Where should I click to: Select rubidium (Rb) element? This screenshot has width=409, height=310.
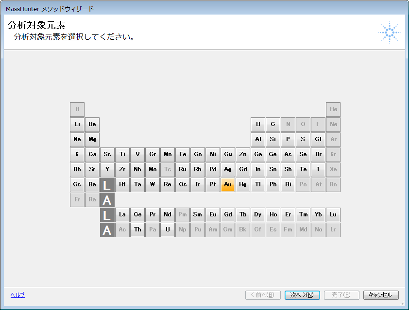point(77,170)
